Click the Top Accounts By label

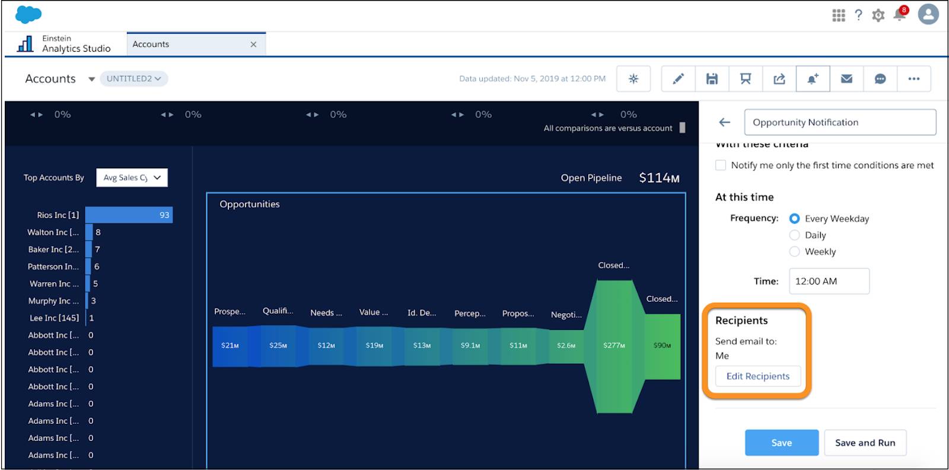[54, 178]
